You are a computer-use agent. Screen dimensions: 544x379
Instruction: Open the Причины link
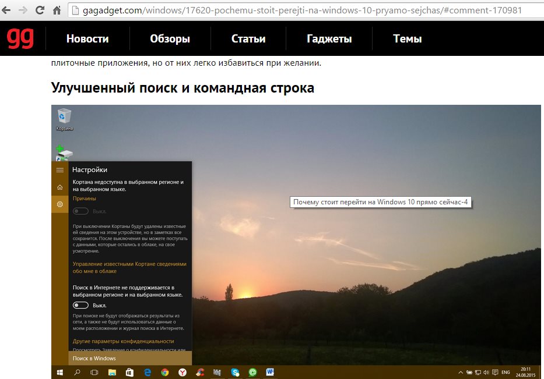tap(85, 199)
